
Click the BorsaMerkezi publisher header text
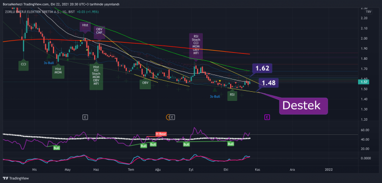point(61,4)
